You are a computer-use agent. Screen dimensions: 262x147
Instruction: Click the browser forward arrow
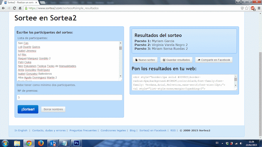click(9, 8)
